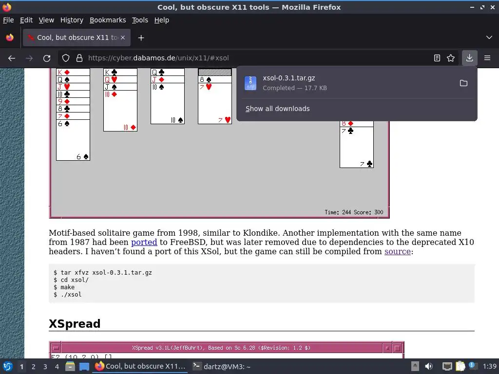Open the Tools menu
Viewport: 499px width, 374px height.
pyautogui.click(x=140, y=20)
